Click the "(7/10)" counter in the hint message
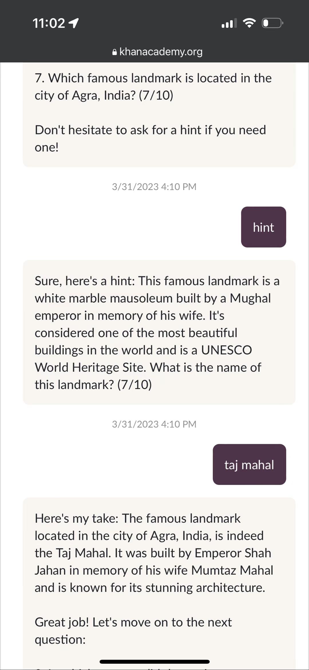309x670 pixels. pyautogui.click(x=134, y=385)
